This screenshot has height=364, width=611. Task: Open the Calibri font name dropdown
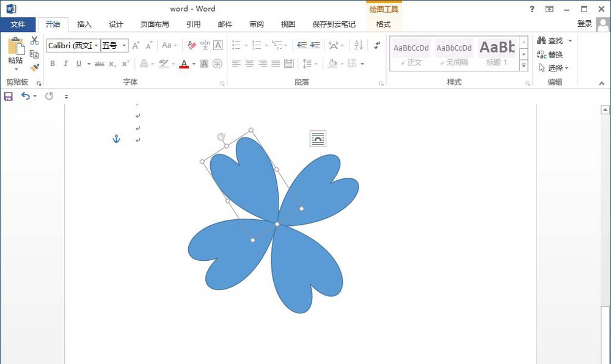[97, 46]
